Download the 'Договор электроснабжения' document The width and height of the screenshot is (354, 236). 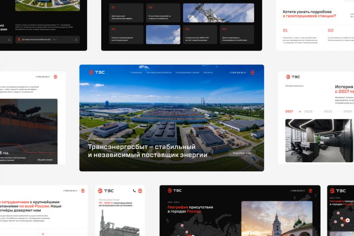point(76,39)
